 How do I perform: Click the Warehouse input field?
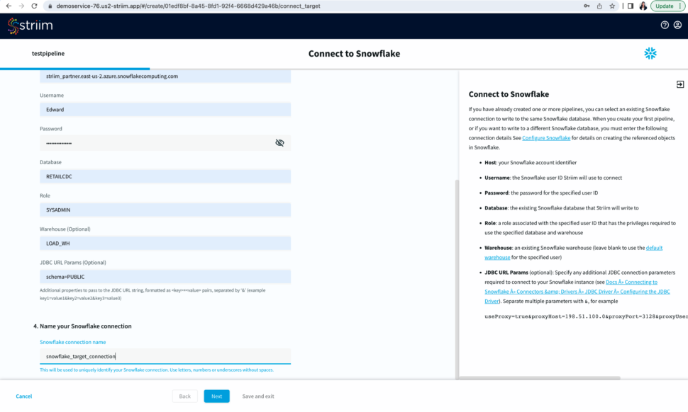(165, 244)
